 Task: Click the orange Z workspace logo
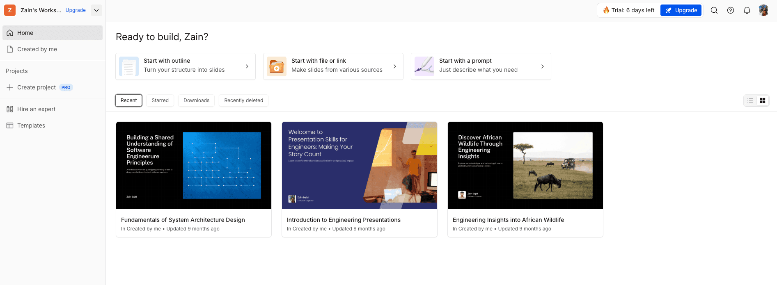(10, 10)
